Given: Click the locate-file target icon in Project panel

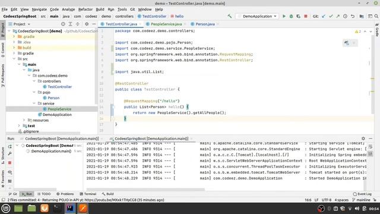Looking at the screenshot, I should pos(63,24).
